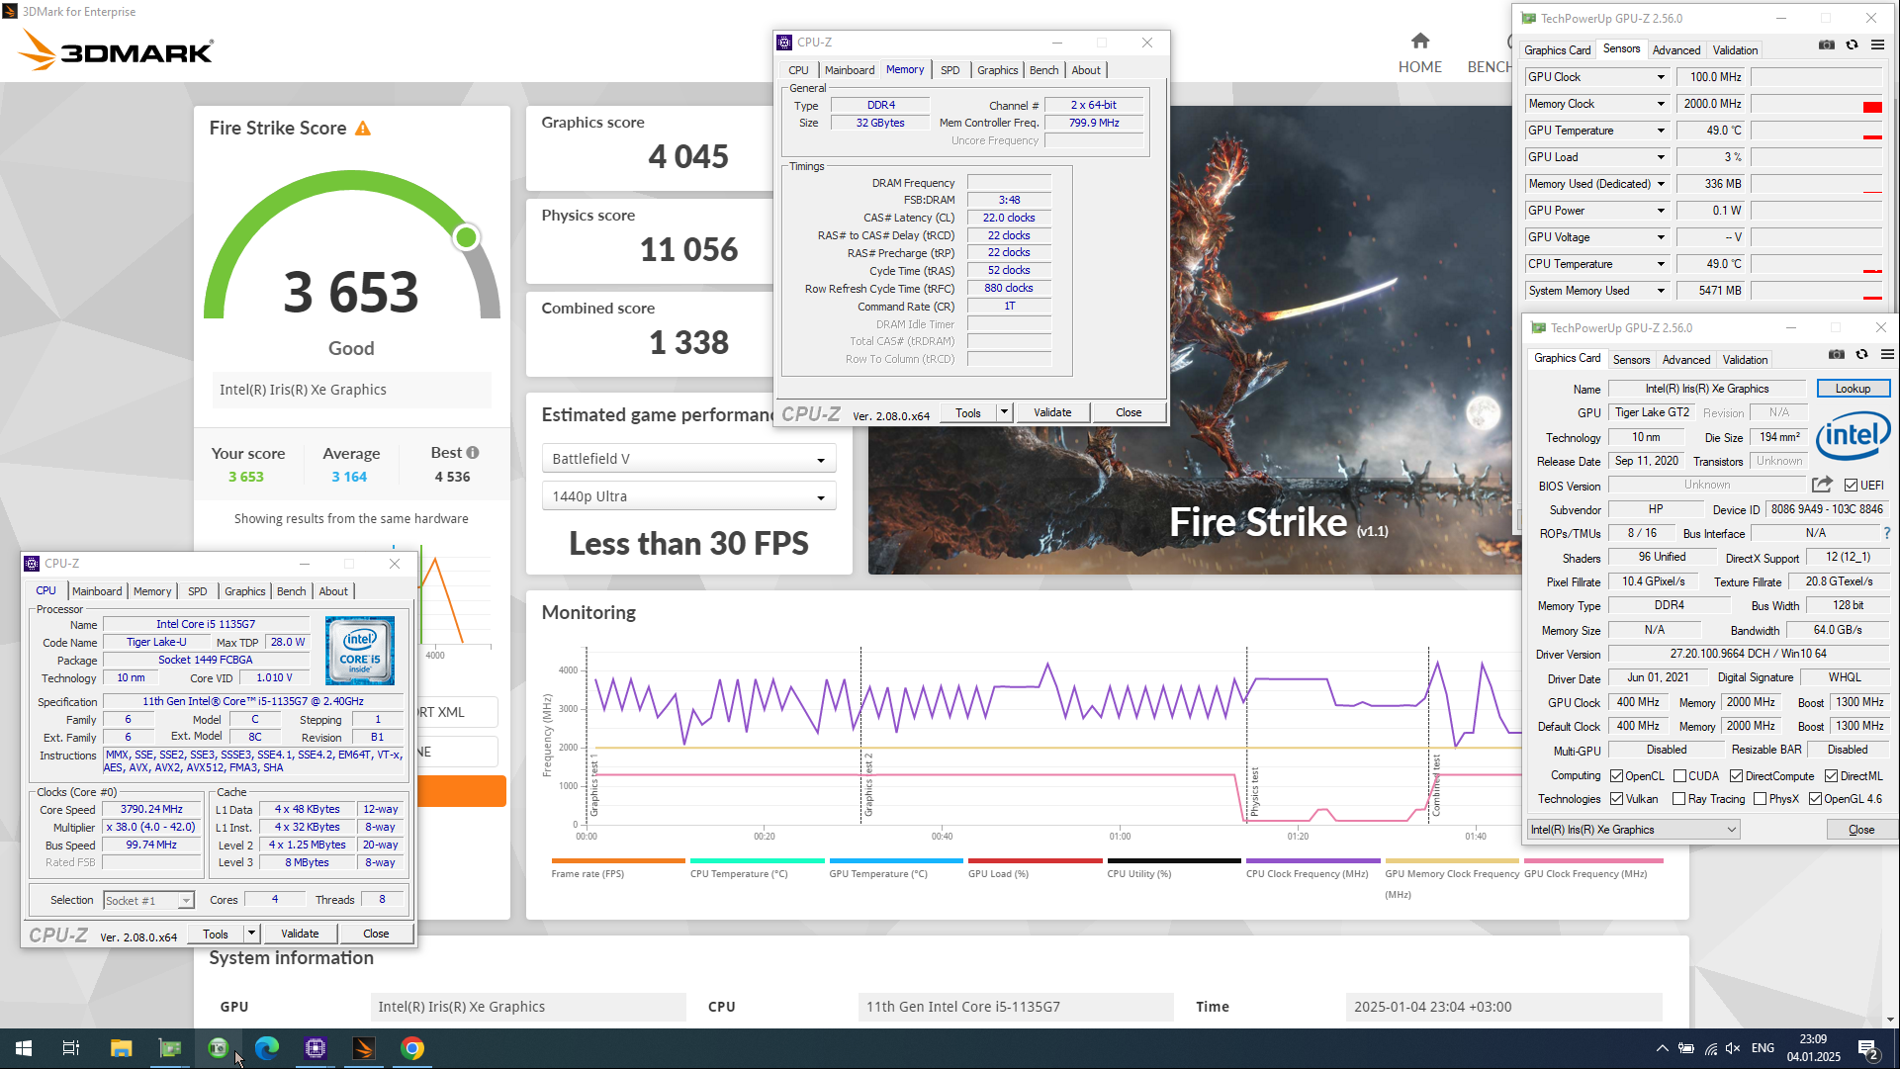Open File Explorer from the taskbar

coord(122,1048)
